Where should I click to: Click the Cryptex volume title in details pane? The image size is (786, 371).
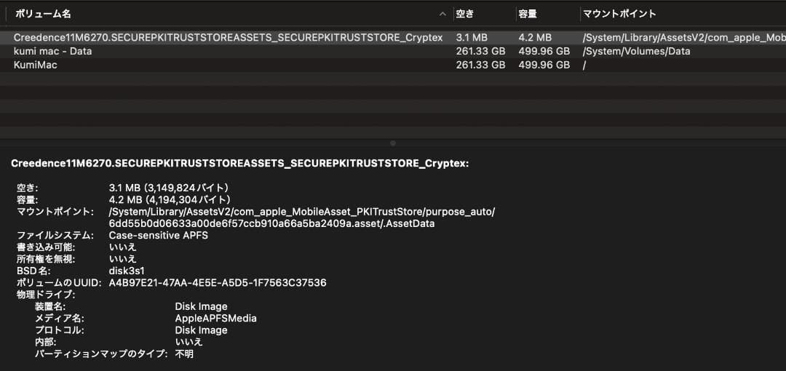[239, 164]
